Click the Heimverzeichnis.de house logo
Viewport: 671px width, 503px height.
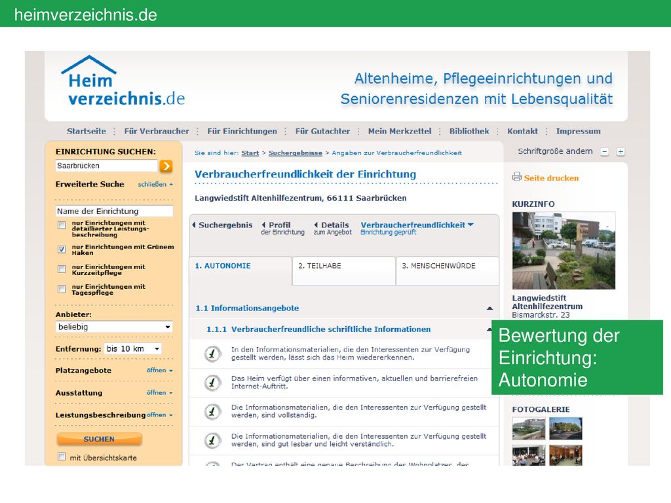[x=123, y=81]
